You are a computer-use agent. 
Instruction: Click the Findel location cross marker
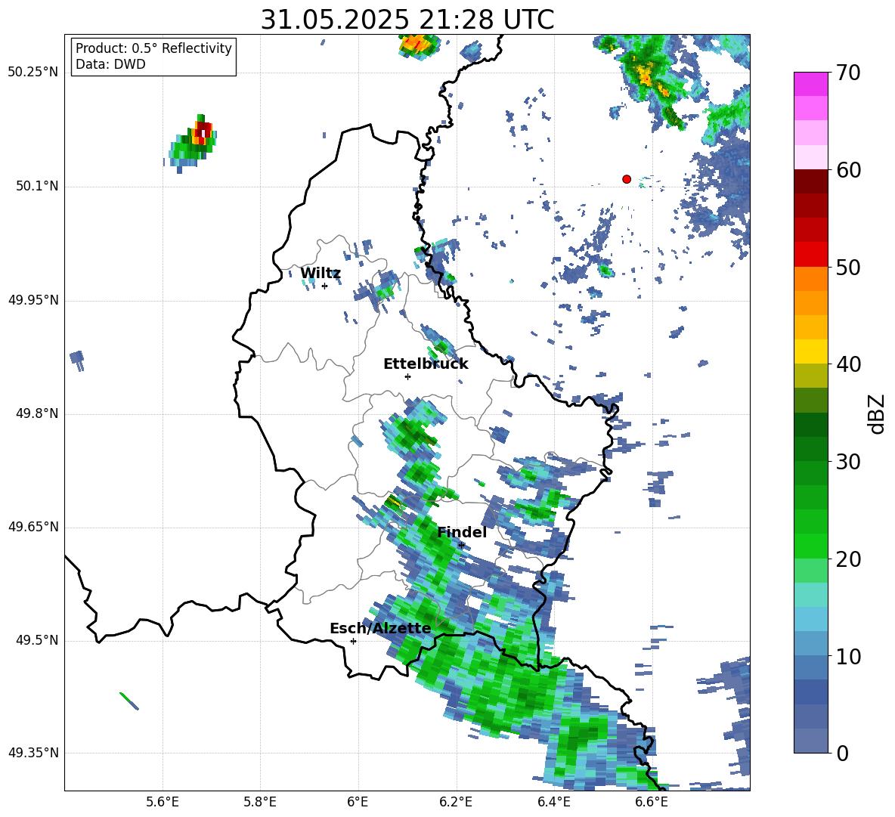click(x=461, y=546)
